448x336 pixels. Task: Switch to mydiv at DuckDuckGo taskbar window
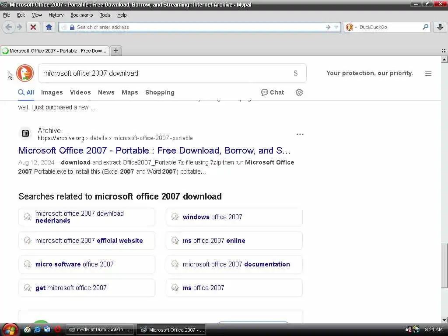coord(100,330)
